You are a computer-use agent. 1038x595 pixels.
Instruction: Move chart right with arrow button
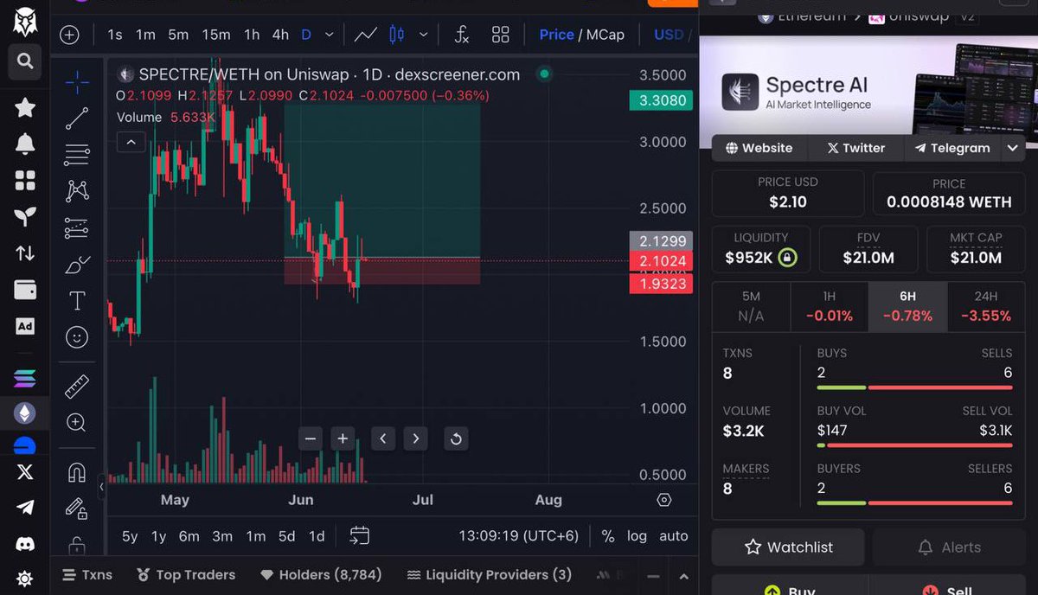coord(416,438)
